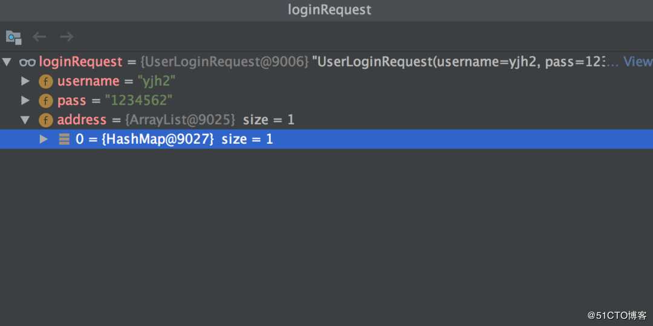The height and width of the screenshot is (326, 653).
Task: Select the pass variable name
Action: (x=72, y=100)
